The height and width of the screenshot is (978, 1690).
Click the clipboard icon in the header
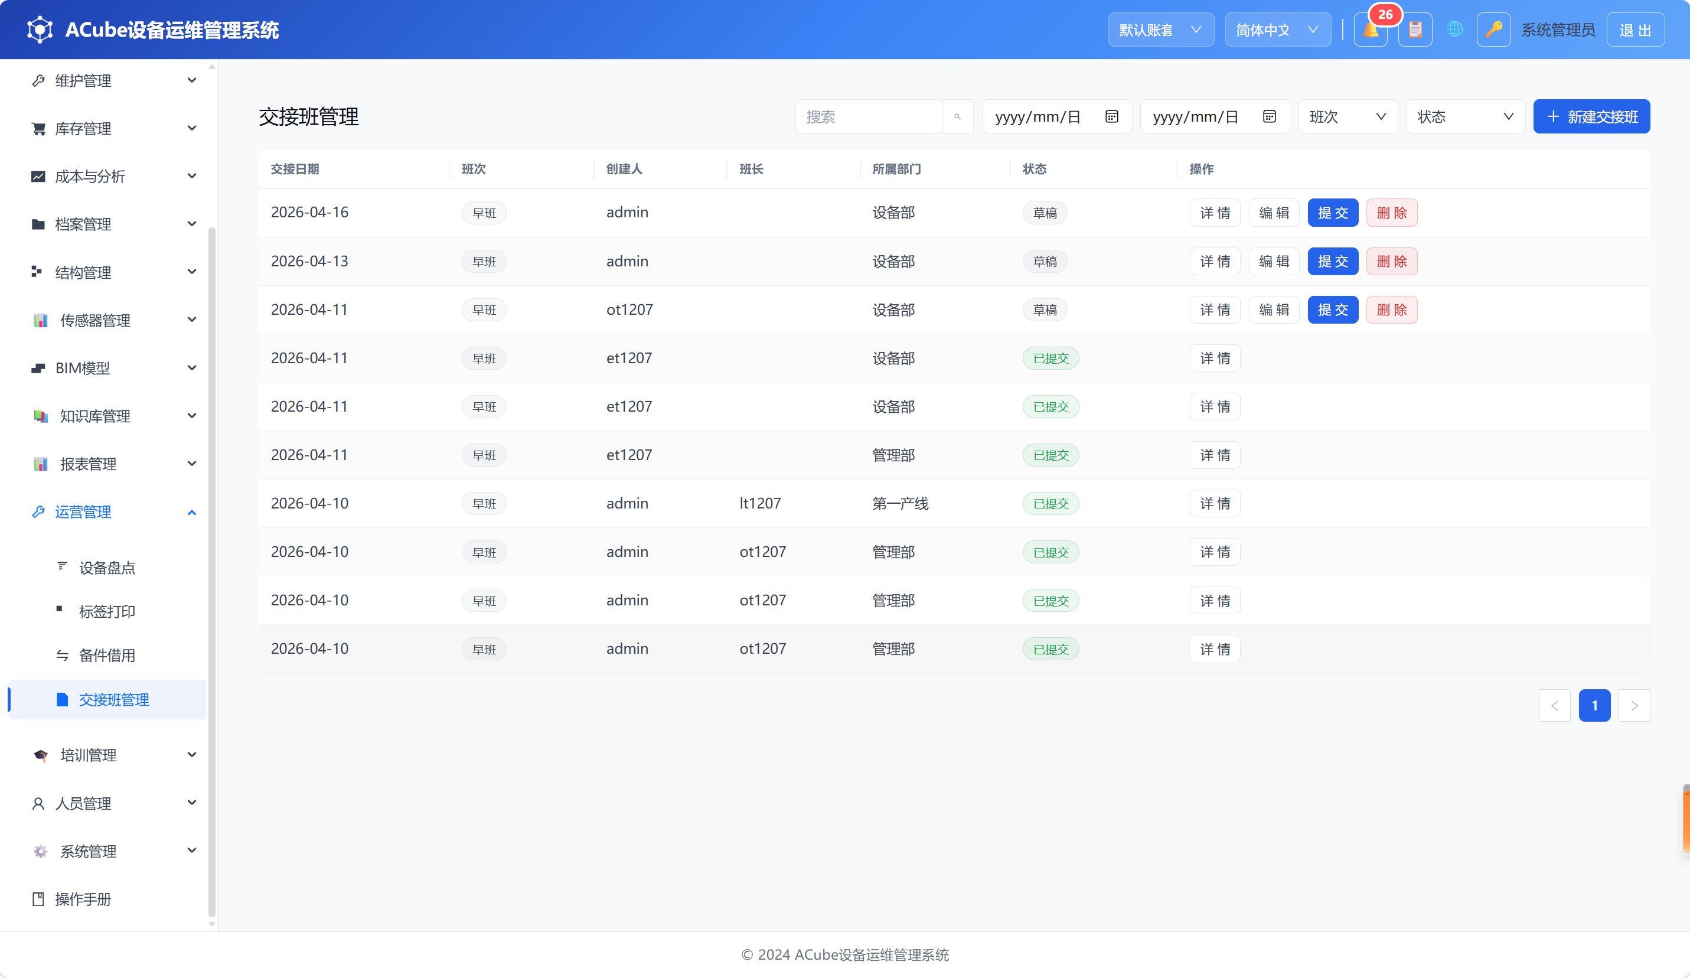(x=1415, y=30)
